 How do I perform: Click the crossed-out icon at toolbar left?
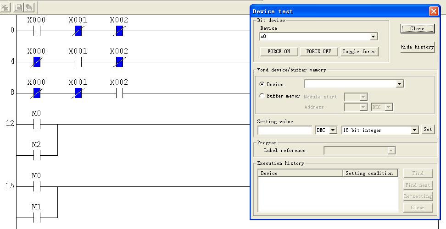point(6,7)
